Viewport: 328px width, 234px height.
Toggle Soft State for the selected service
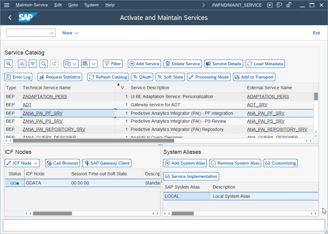point(170,77)
